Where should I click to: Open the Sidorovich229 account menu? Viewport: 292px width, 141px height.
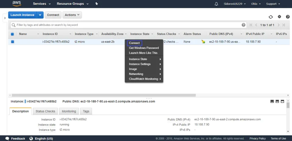235,4
